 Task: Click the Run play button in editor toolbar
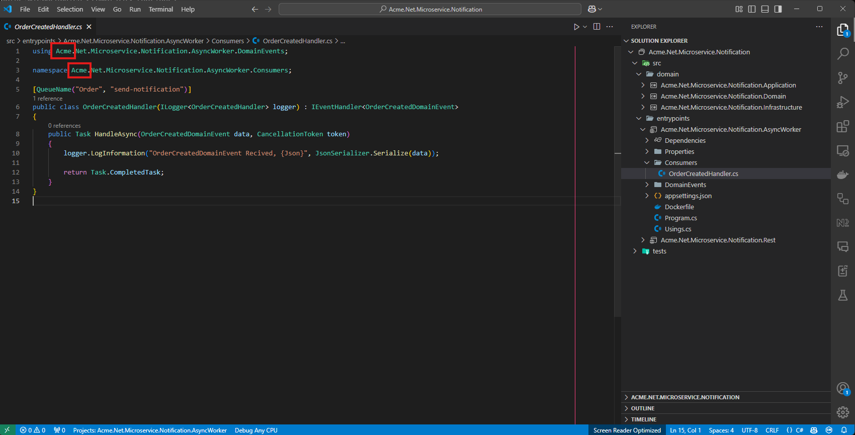tap(576, 27)
